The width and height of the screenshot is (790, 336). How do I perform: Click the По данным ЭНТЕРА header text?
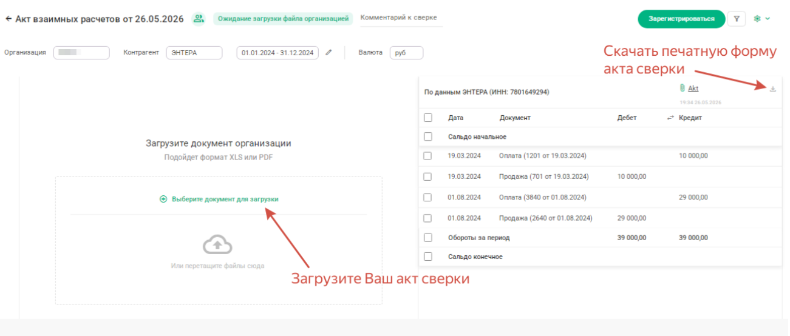pos(486,92)
